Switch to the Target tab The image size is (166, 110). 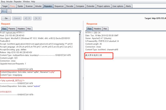[5, 6]
